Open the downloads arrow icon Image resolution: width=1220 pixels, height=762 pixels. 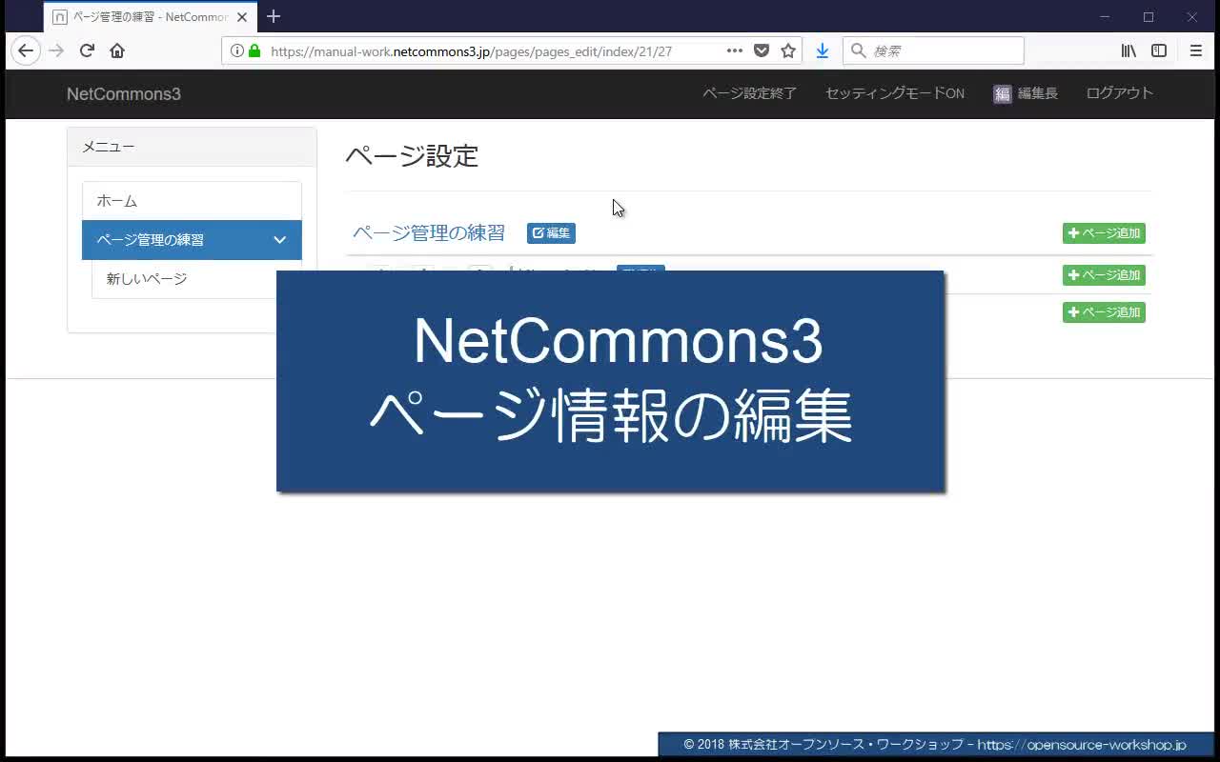pos(822,51)
